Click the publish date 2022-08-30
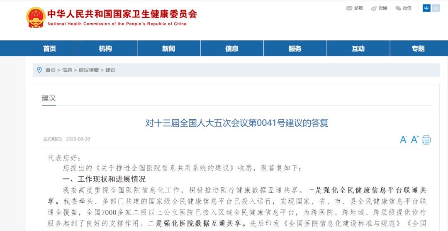 (78, 139)
